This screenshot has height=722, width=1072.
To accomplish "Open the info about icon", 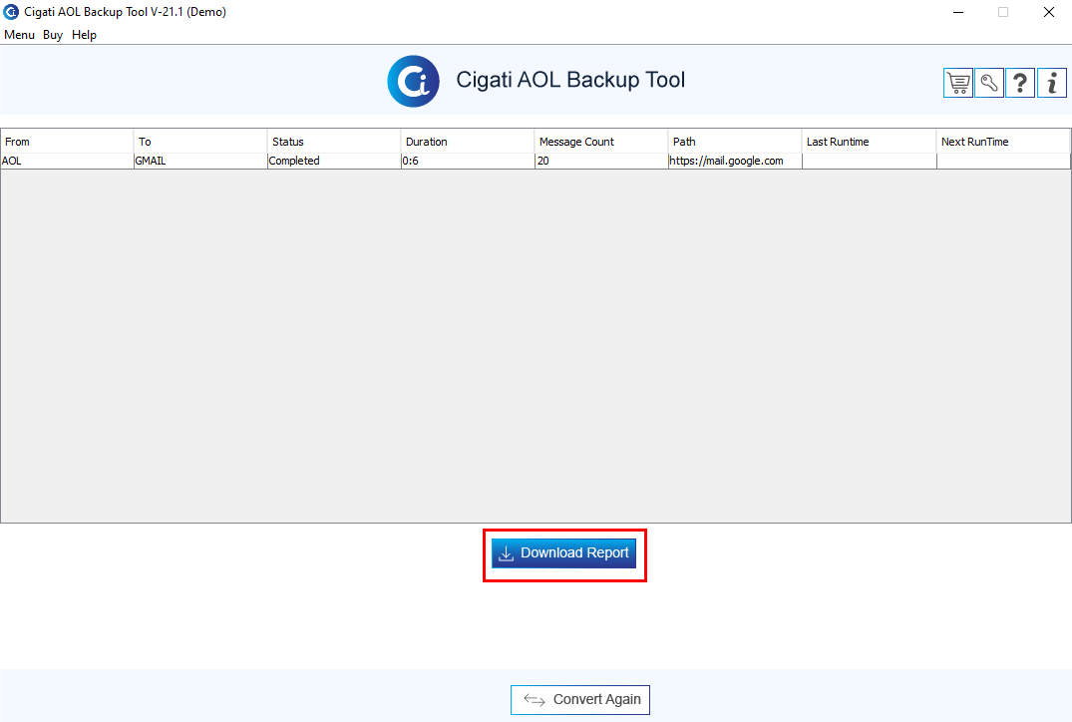I will 1051,84.
